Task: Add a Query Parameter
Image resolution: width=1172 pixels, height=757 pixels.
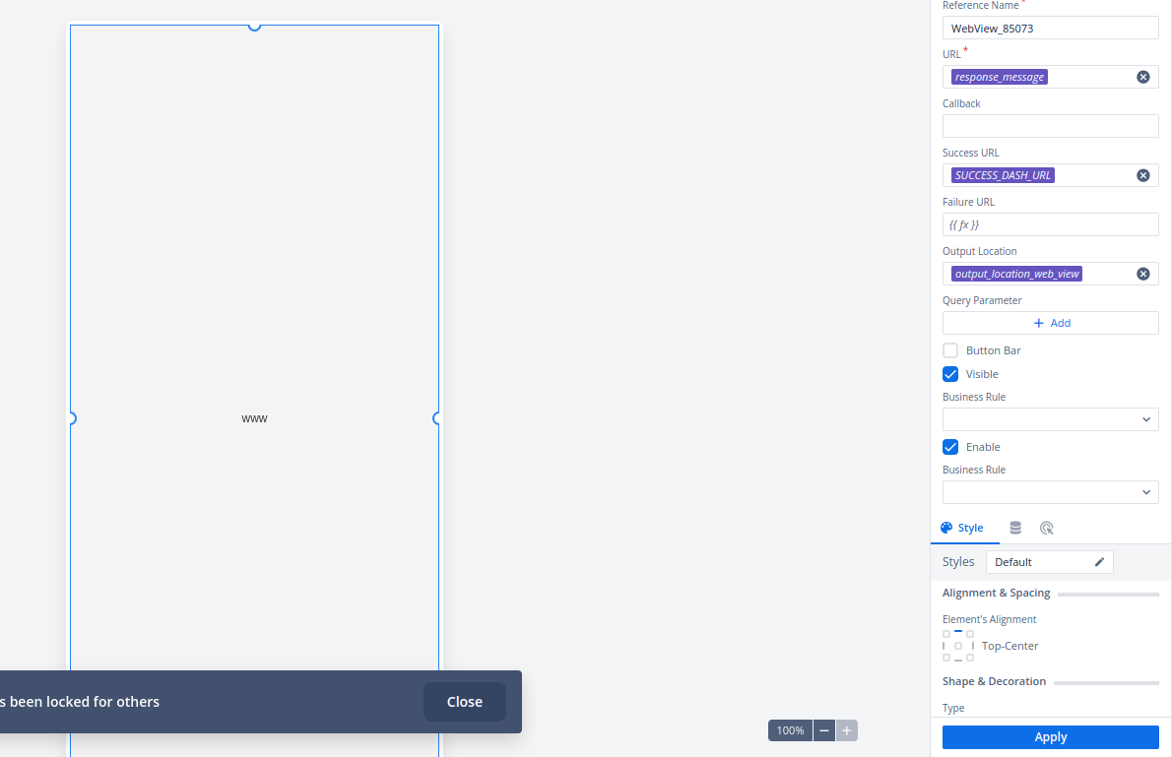Action: pos(1050,323)
